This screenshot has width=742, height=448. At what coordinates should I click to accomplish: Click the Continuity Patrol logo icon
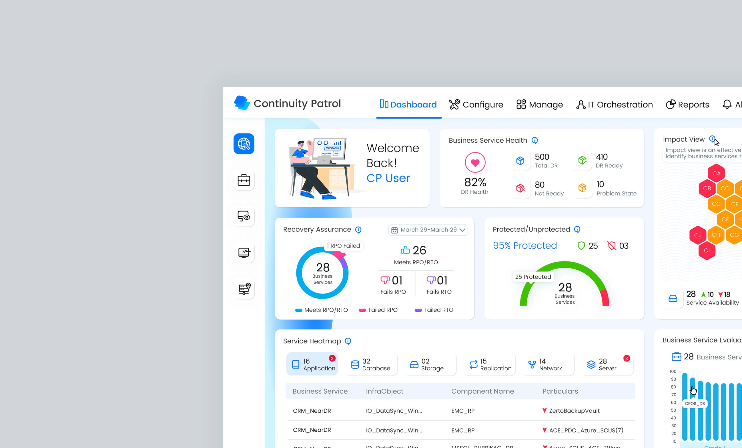(242, 103)
